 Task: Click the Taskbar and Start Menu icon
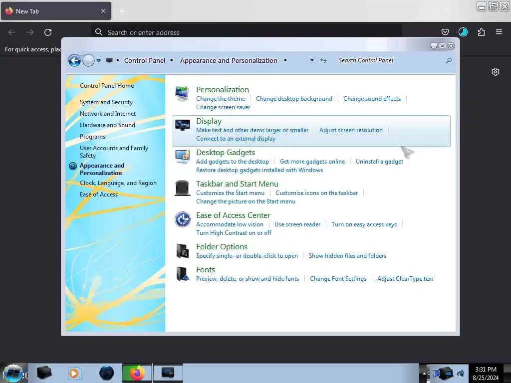(182, 188)
